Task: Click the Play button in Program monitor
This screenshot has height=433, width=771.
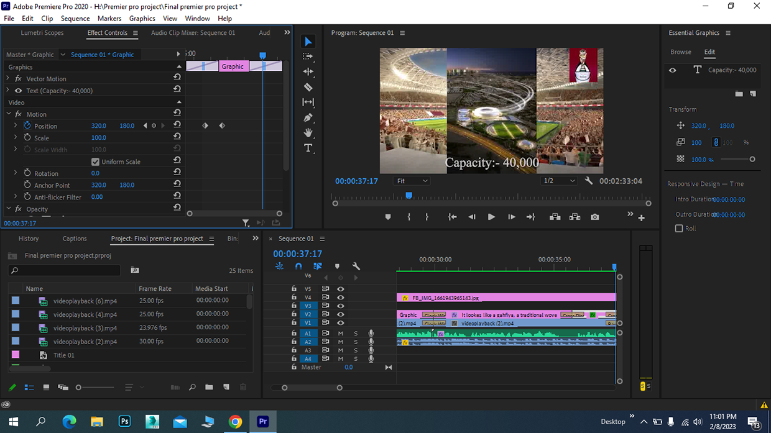Action: pos(491,217)
